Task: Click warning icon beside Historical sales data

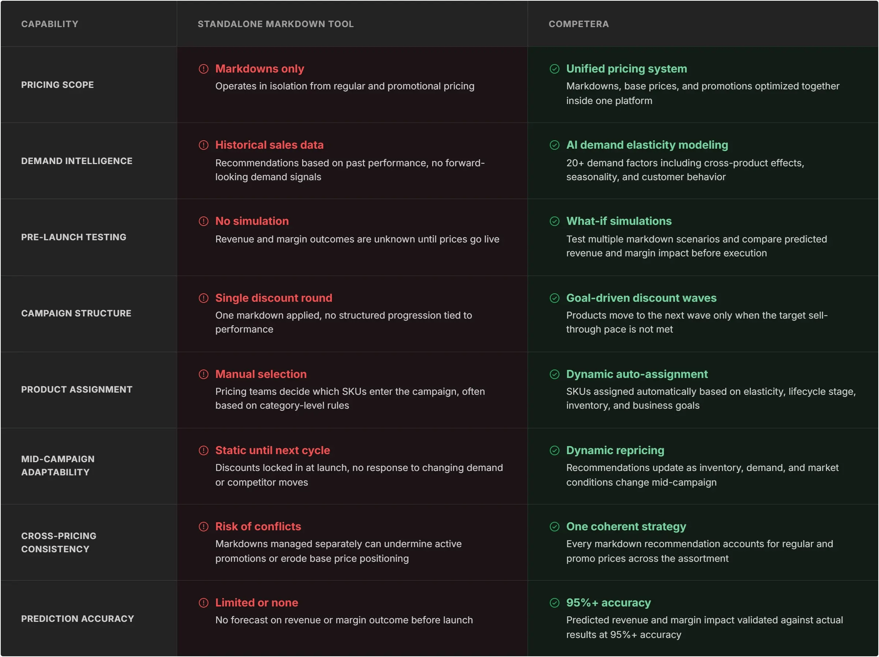Action: click(x=204, y=145)
